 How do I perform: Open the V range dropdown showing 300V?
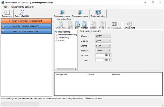103,41
